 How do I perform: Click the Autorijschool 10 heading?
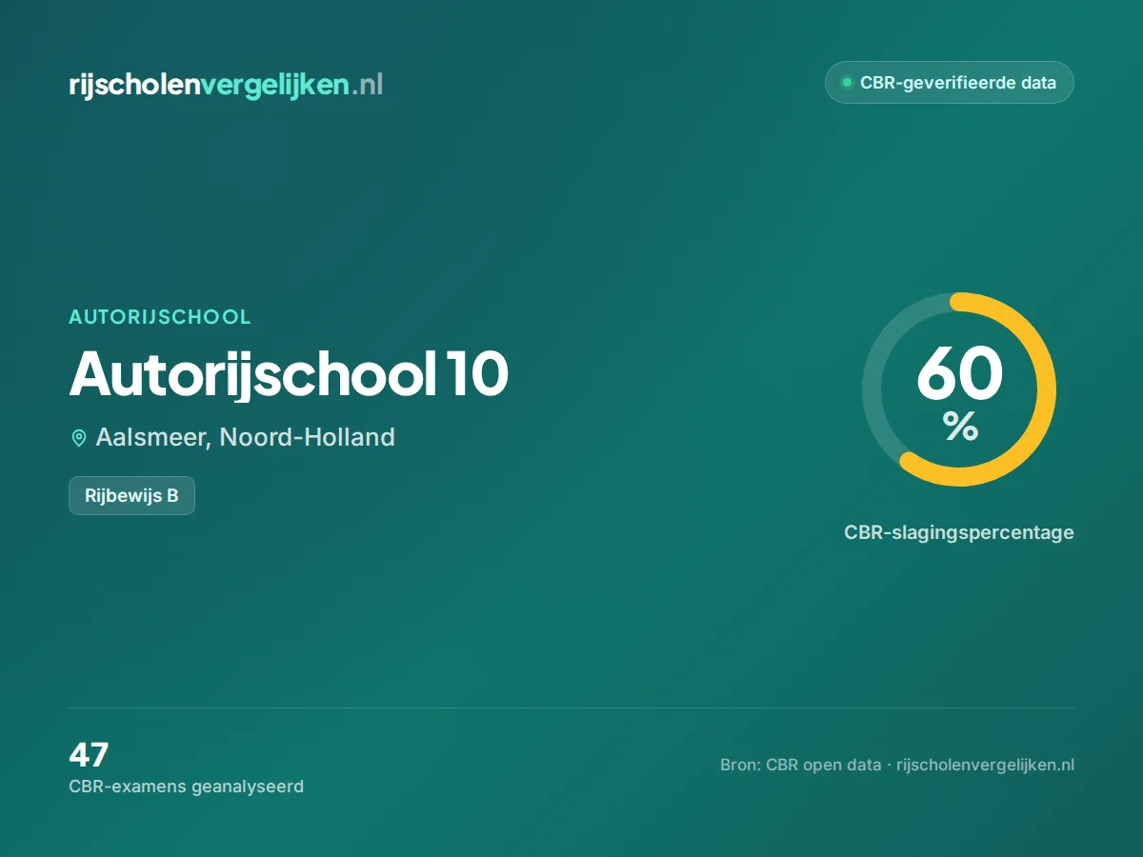point(289,373)
